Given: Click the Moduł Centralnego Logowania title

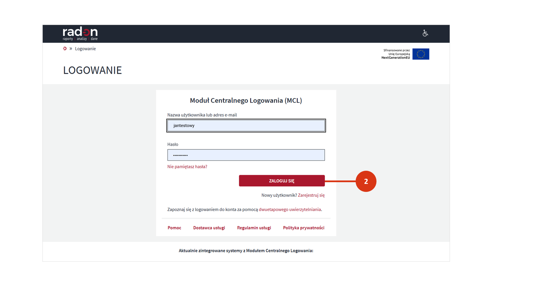Looking at the screenshot, I should click(246, 100).
